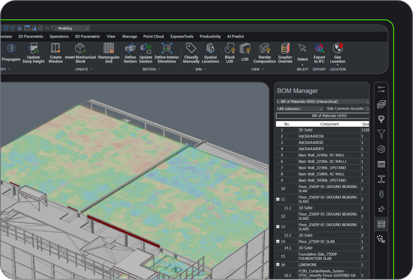The image size is (413, 280).
Task: Open the Productivity tab
Action: coord(210,36)
